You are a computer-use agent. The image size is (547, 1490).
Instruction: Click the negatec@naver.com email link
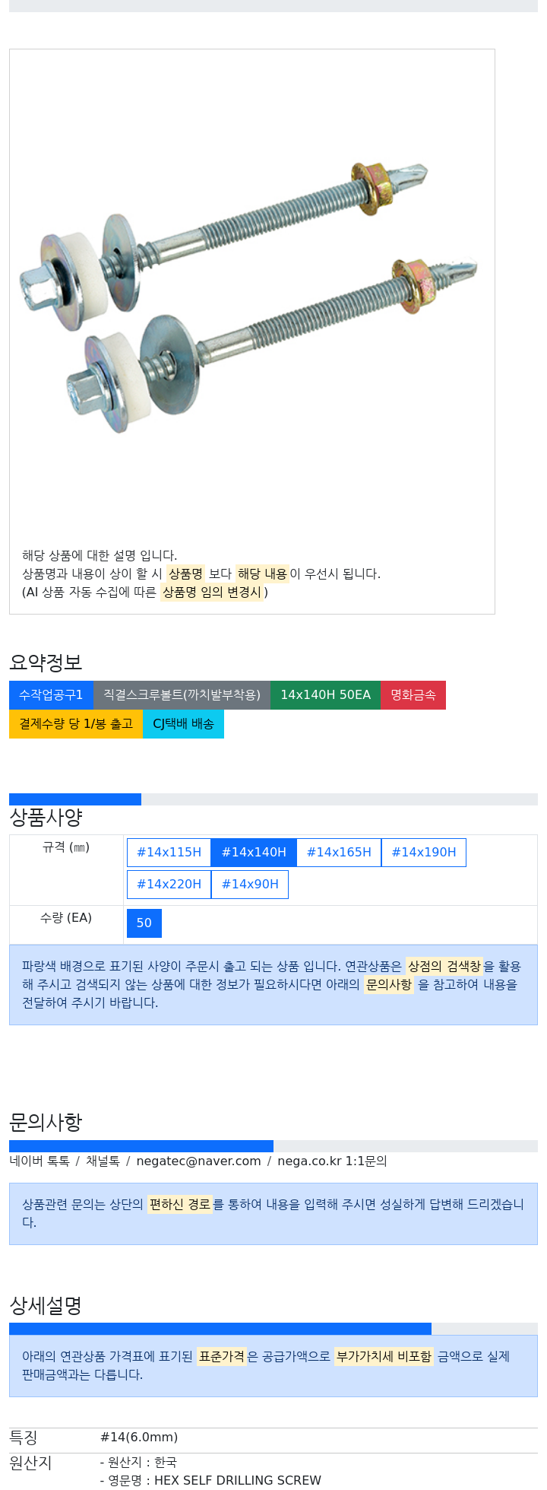coord(198,1161)
